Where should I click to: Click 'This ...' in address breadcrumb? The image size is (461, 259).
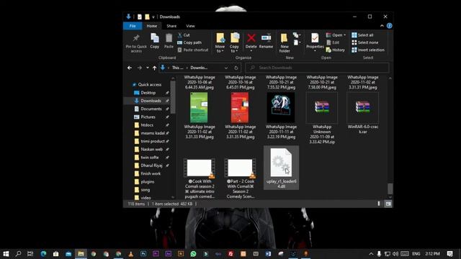[177, 68]
